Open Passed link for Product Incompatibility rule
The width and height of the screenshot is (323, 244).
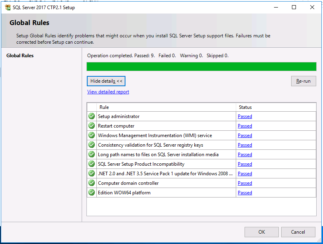pos(245,164)
